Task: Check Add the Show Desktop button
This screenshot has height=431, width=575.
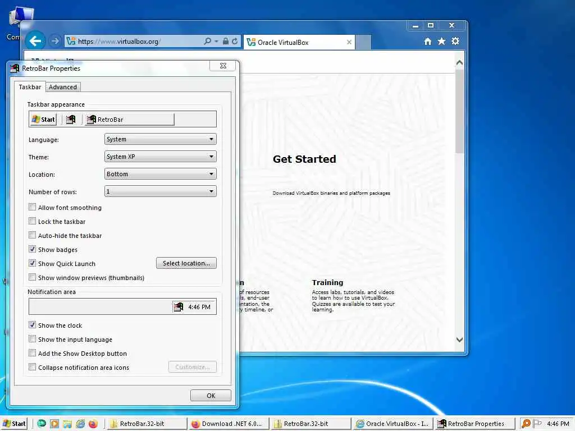Action: [x=32, y=352]
